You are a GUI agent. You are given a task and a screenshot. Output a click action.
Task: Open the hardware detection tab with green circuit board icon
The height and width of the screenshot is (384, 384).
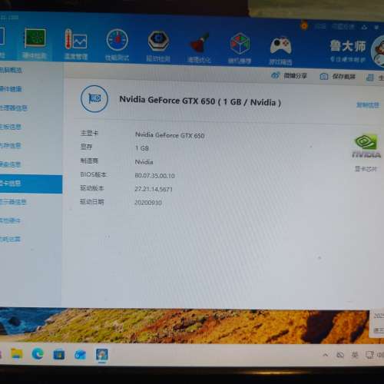(x=35, y=38)
